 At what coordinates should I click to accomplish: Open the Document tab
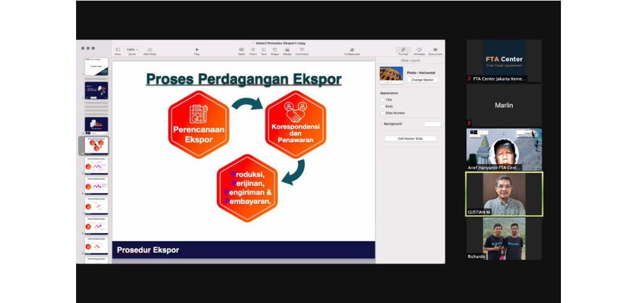435,50
